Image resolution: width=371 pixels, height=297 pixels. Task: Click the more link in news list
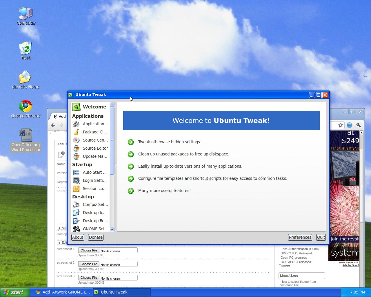(286, 265)
